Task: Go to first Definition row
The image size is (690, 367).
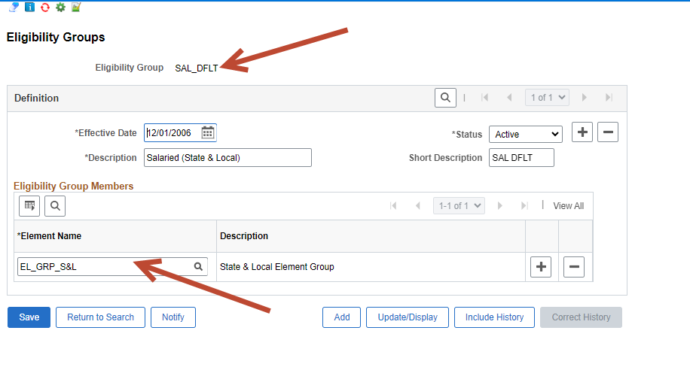Action: [x=484, y=98]
